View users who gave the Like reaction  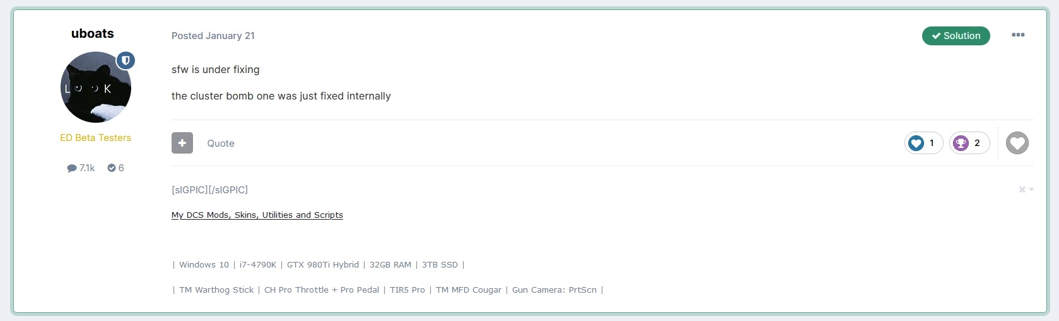pos(923,143)
